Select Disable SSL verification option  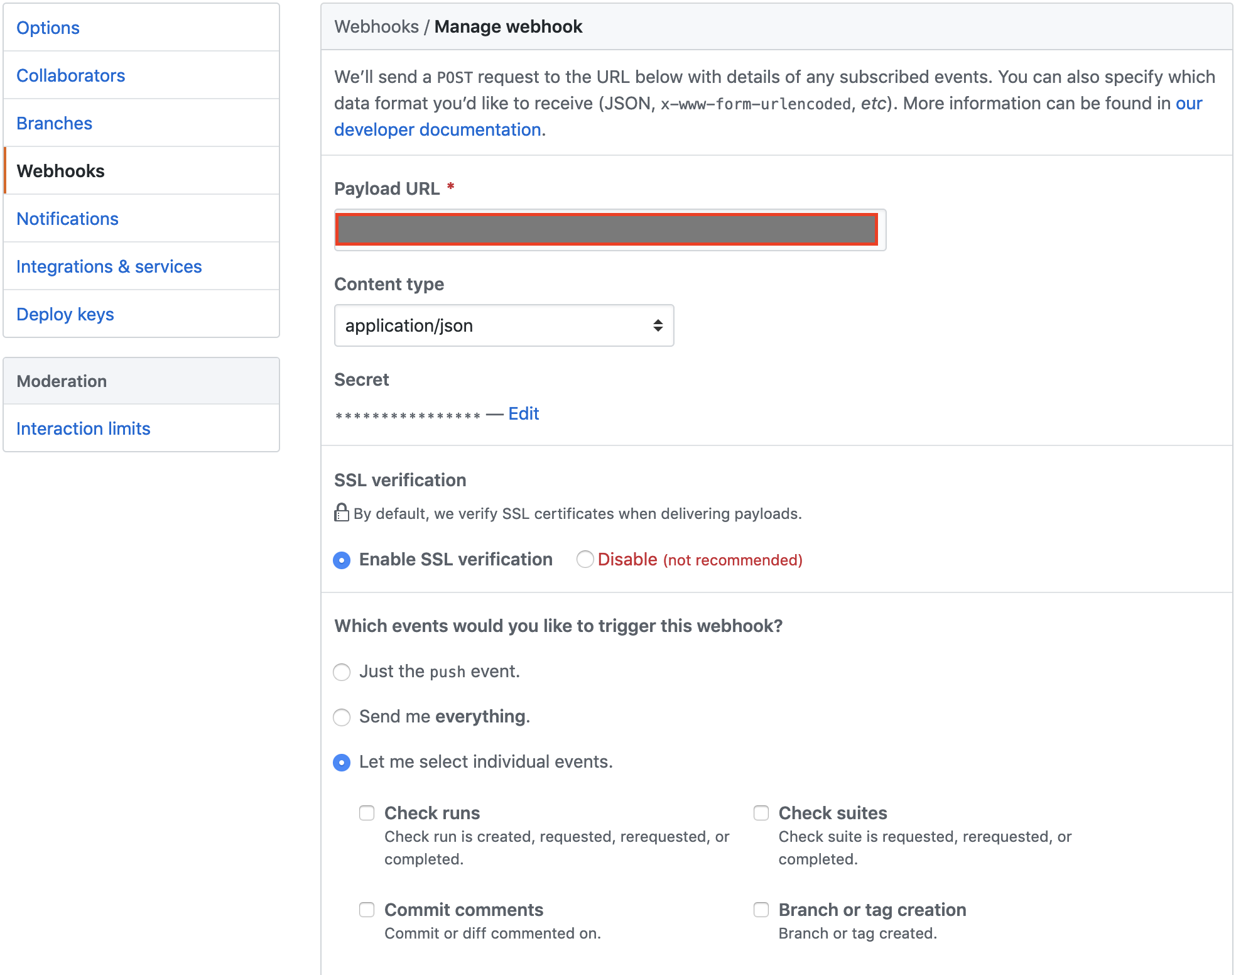tap(585, 559)
